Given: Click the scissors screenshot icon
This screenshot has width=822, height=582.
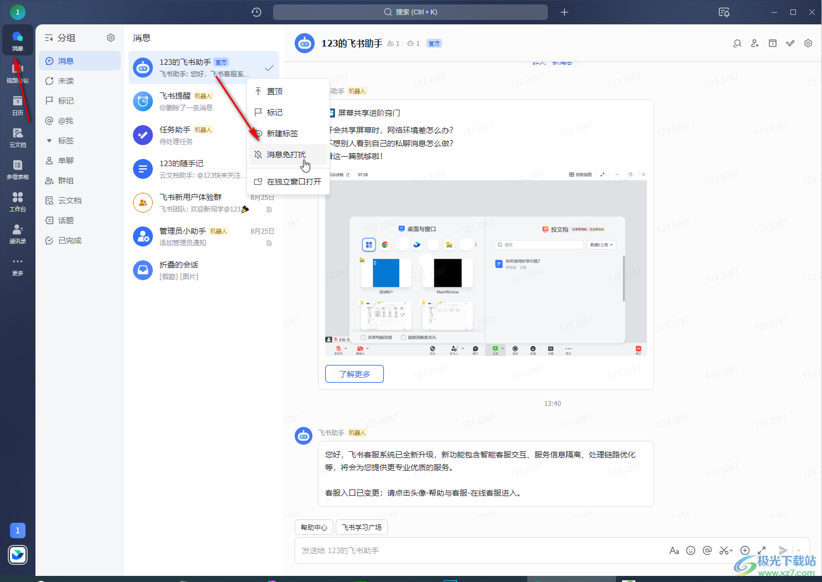Looking at the screenshot, I should coord(723,550).
